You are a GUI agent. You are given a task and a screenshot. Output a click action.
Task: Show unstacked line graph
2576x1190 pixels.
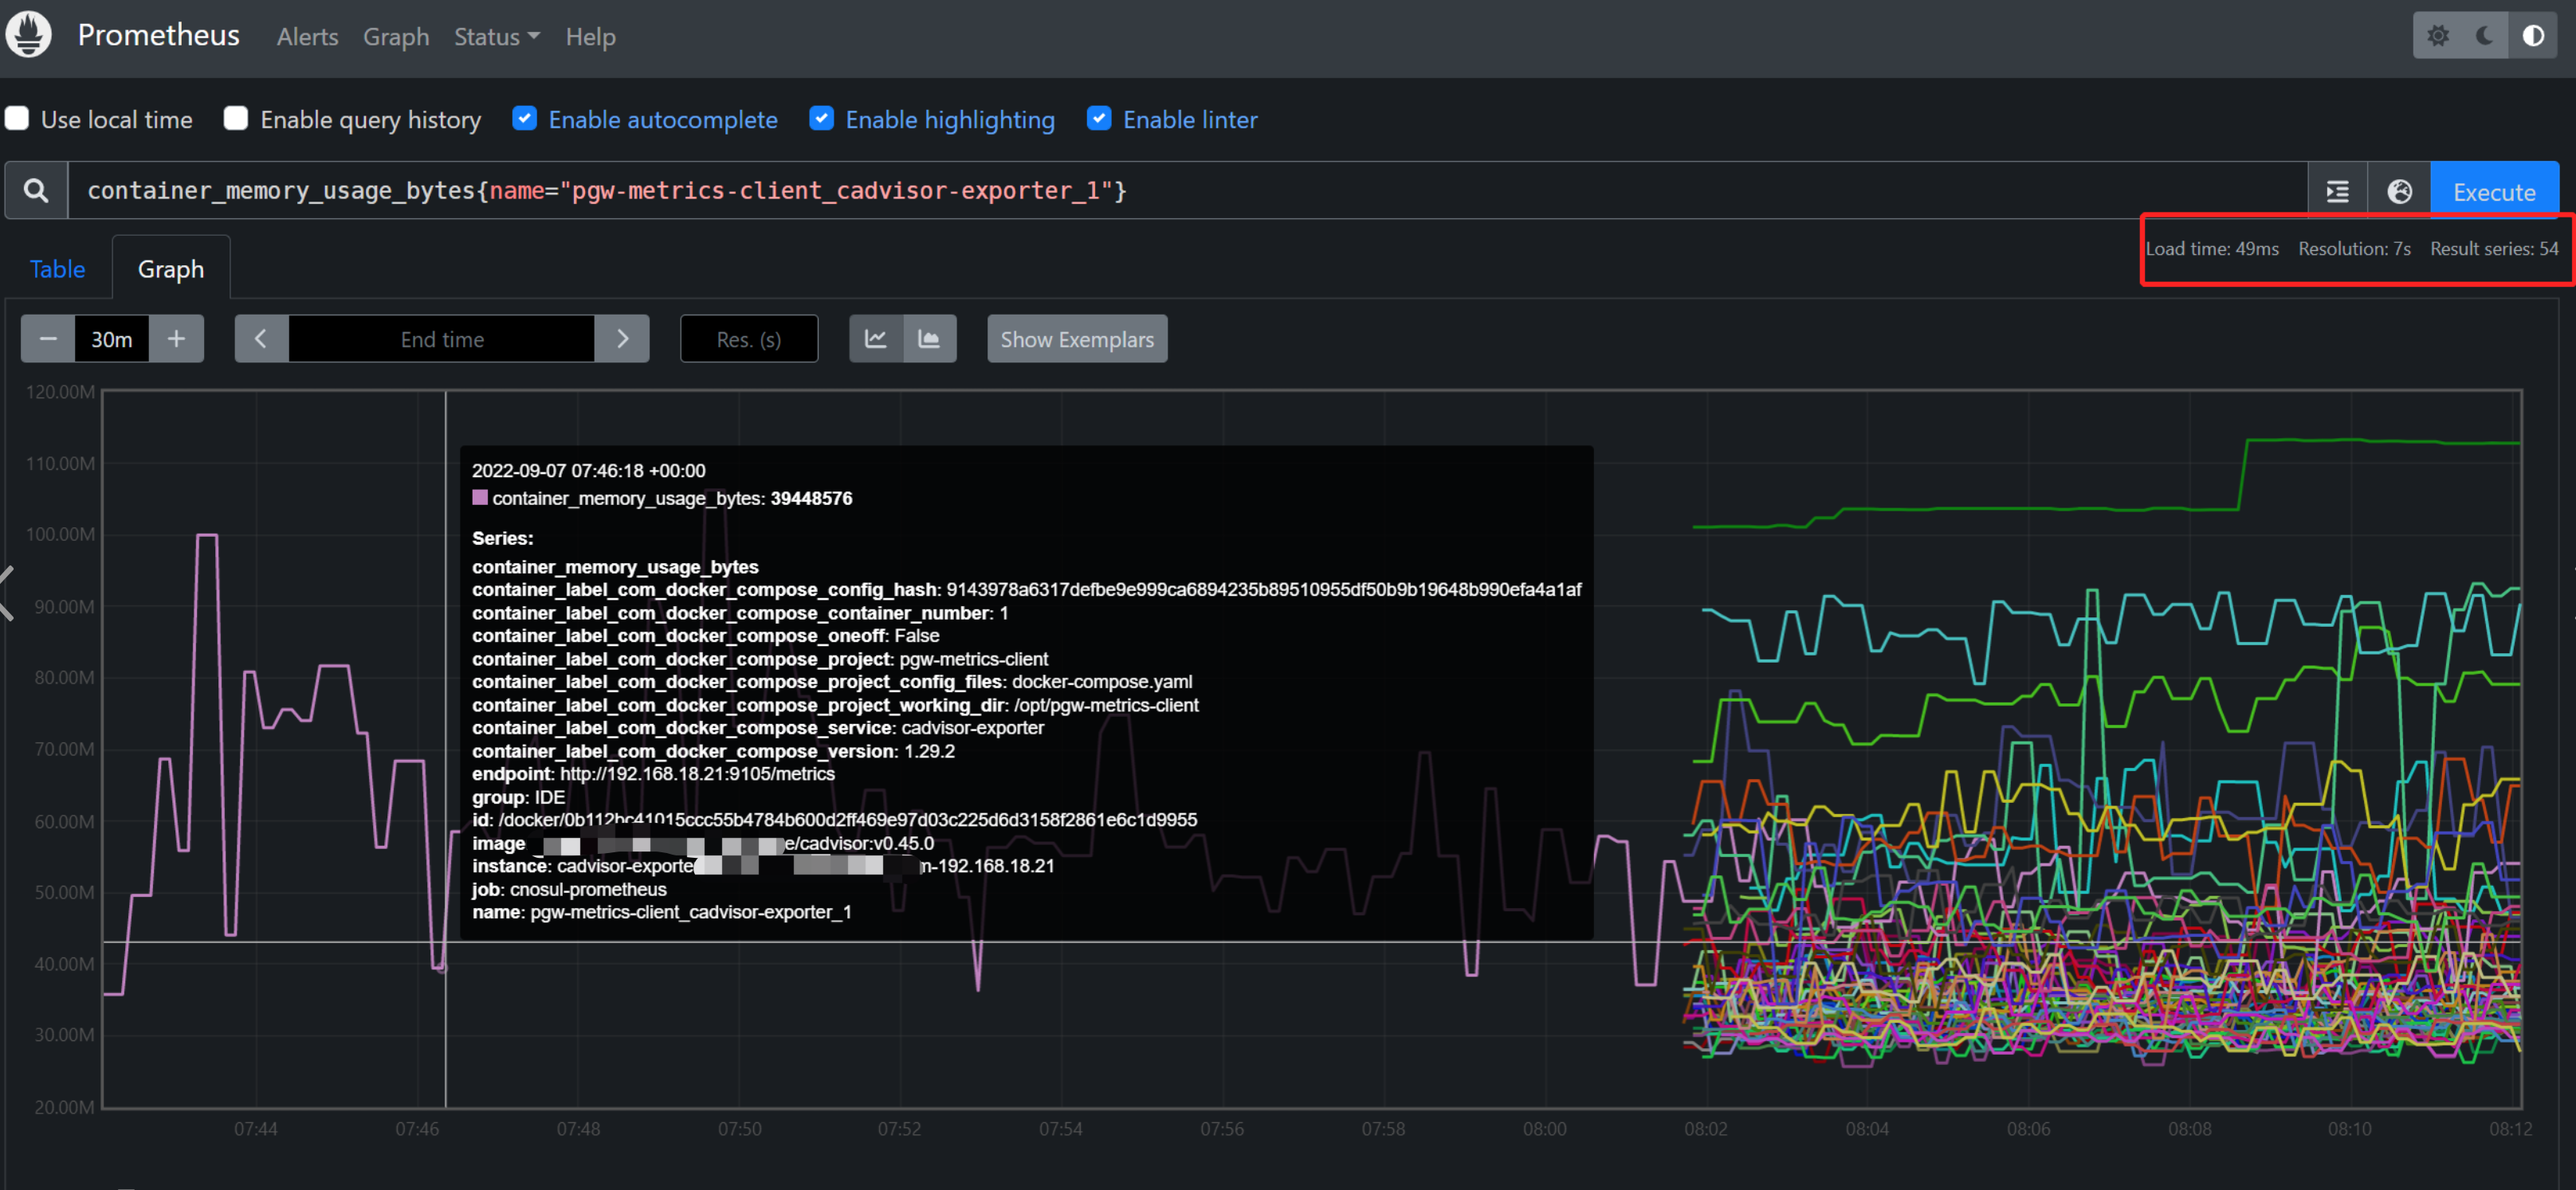pyautogui.click(x=876, y=339)
